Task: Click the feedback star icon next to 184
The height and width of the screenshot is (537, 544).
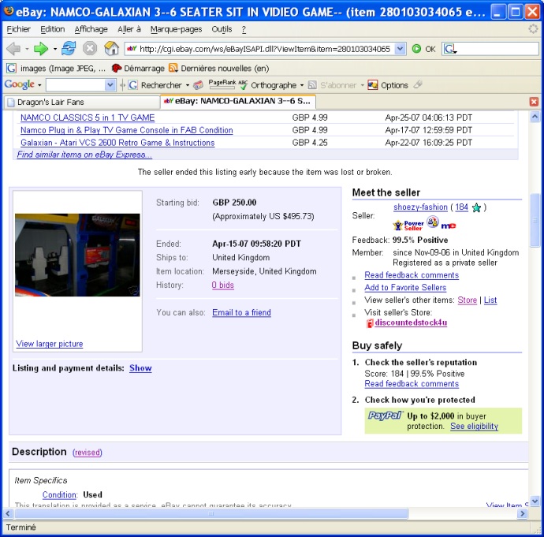Action: pyautogui.click(x=477, y=208)
